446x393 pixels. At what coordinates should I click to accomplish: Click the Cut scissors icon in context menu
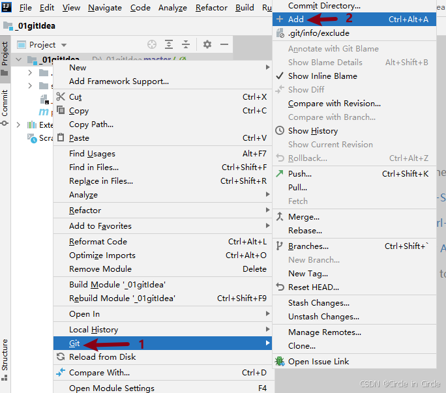point(61,97)
